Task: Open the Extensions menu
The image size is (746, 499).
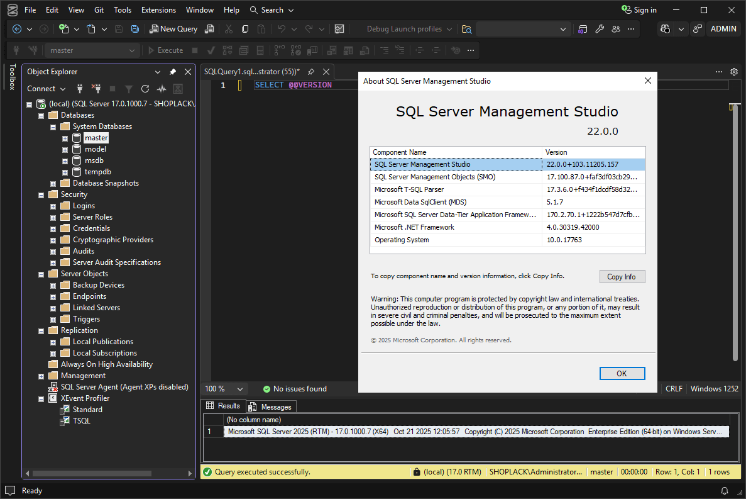Action: tap(158, 9)
